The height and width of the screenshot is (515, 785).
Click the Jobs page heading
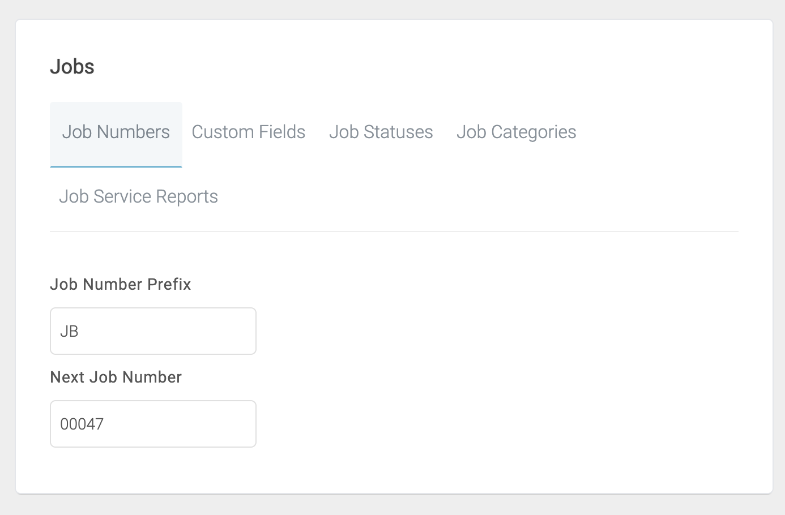point(72,66)
